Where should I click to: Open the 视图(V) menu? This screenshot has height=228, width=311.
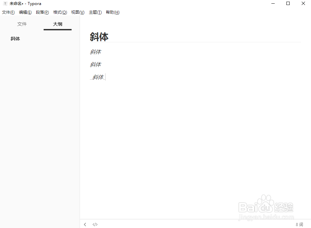pos(78,12)
